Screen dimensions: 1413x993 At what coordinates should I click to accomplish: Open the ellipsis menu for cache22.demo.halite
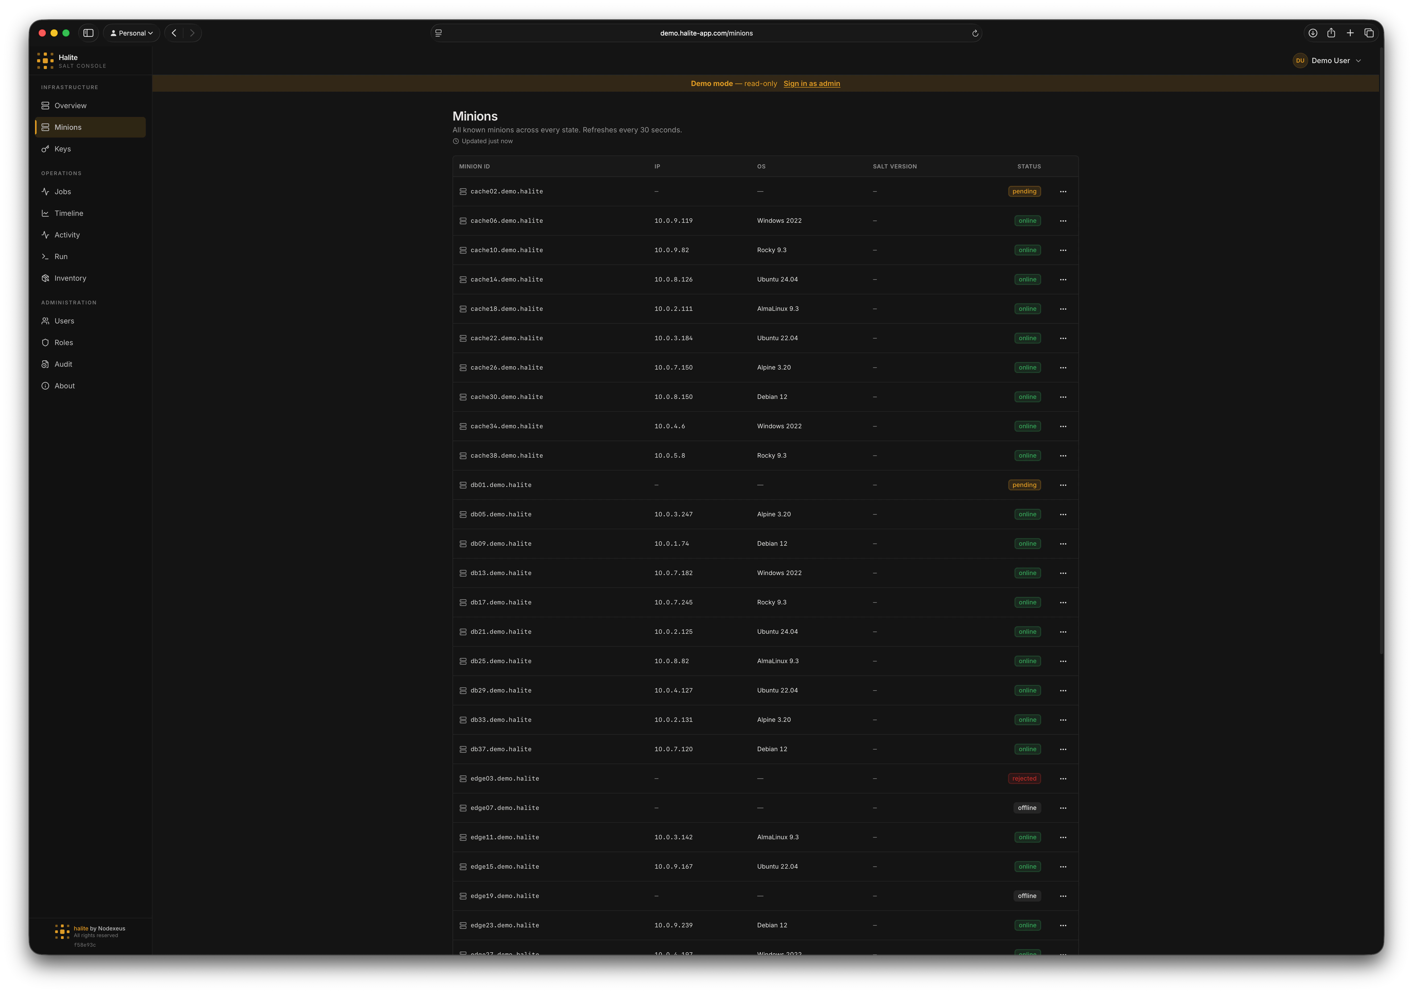pyautogui.click(x=1063, y=338)
